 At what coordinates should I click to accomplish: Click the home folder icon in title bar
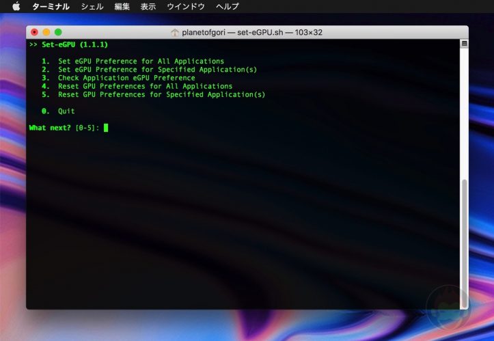coord(175,32)
